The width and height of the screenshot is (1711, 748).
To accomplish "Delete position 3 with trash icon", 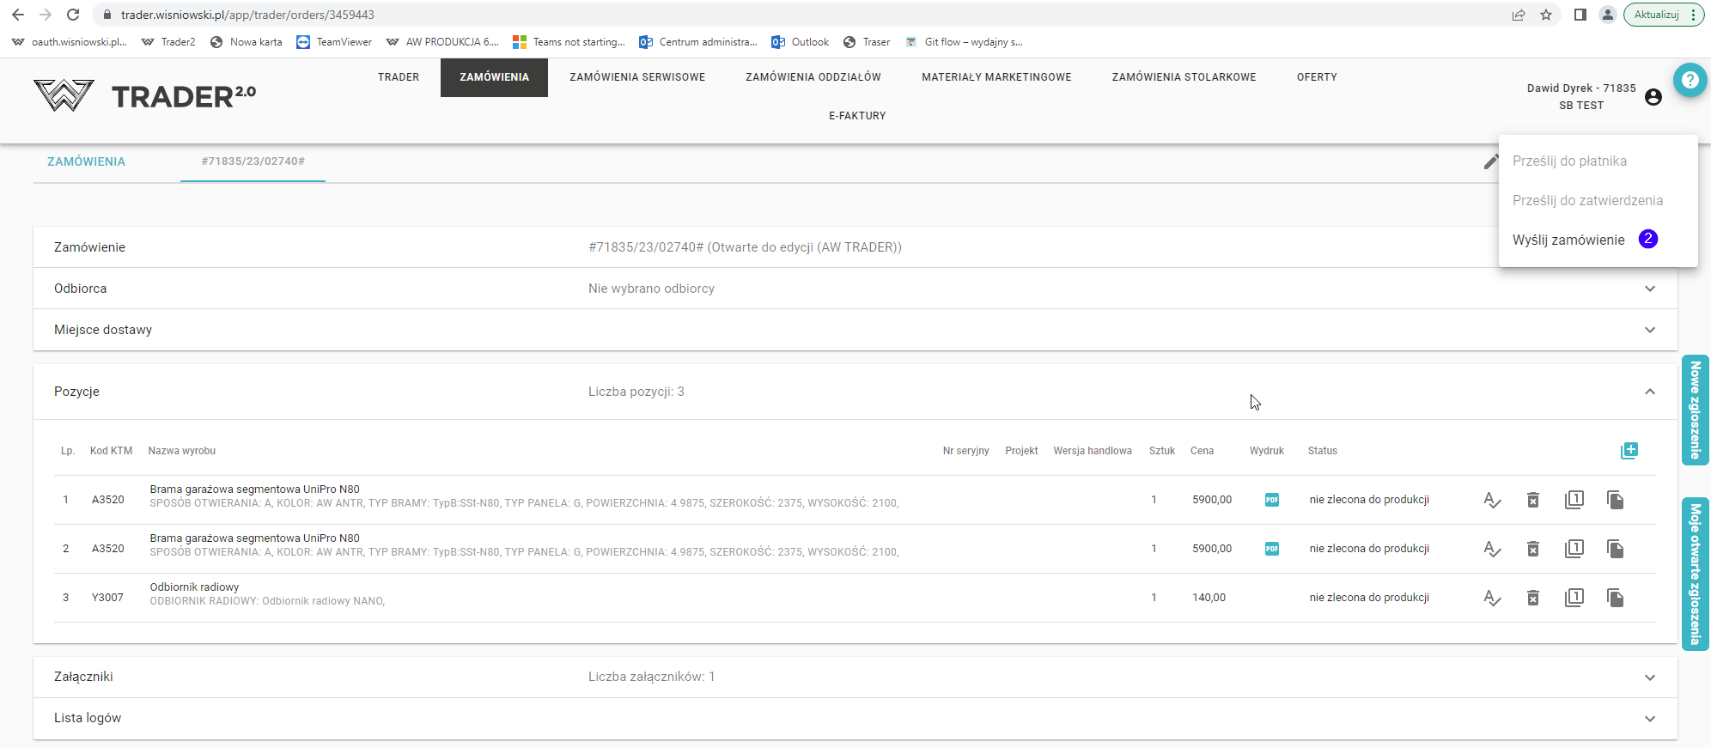I will click(x=1533, y=598).
